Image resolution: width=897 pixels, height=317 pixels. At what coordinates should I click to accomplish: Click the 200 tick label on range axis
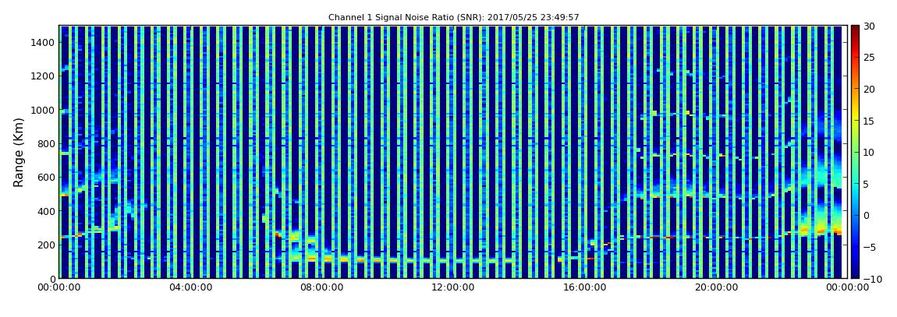(x=46, y=245)
